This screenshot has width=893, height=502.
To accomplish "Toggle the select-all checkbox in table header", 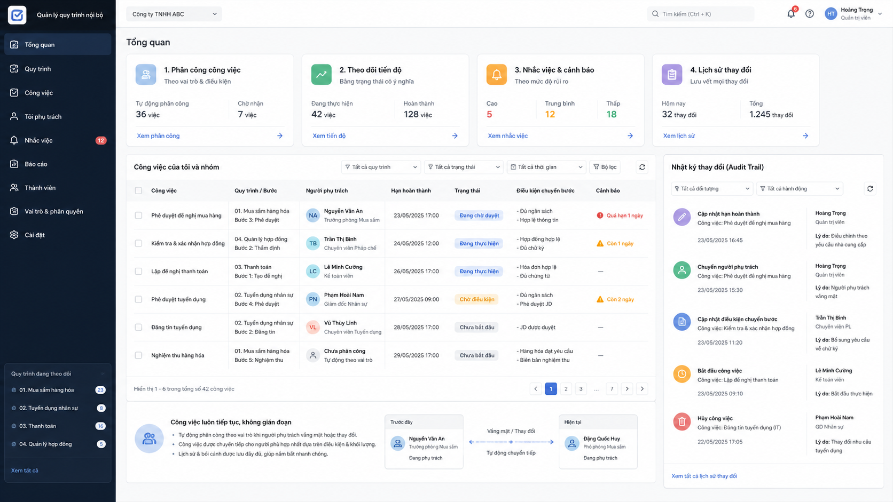I will pyautogui.click(x=138, y=190).
